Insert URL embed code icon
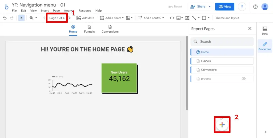The image size is (273, 138). [x=172, y=18]
